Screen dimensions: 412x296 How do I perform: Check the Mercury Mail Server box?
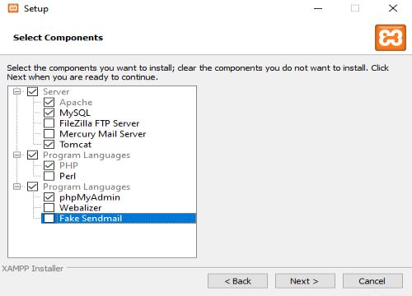[49, 134]
